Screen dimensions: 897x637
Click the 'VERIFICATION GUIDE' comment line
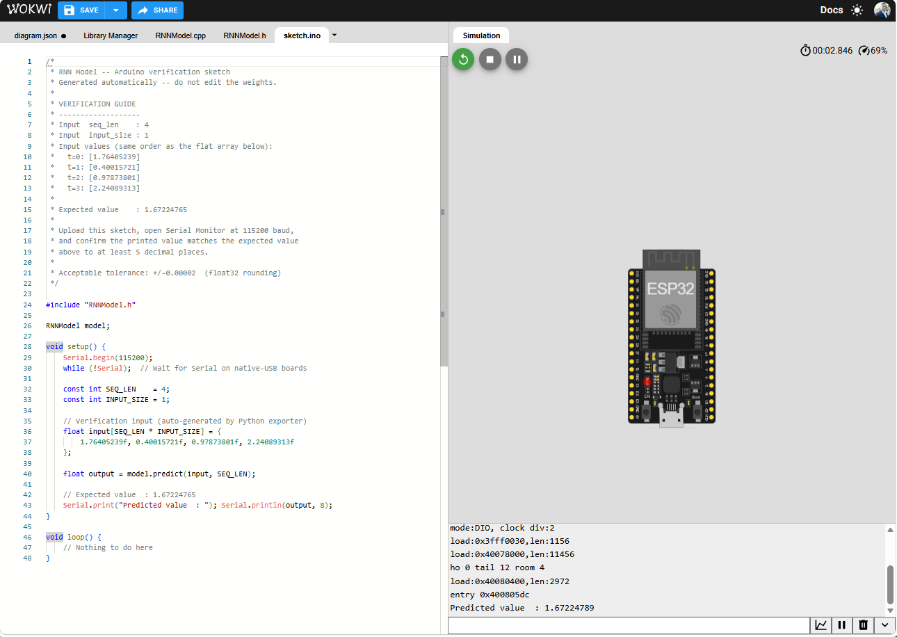(93, 104)
